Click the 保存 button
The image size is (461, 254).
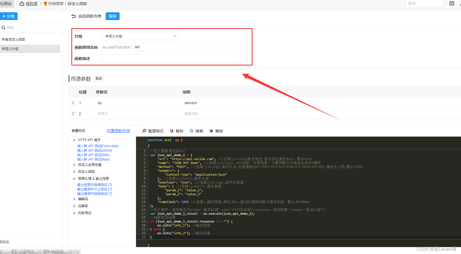113,16
